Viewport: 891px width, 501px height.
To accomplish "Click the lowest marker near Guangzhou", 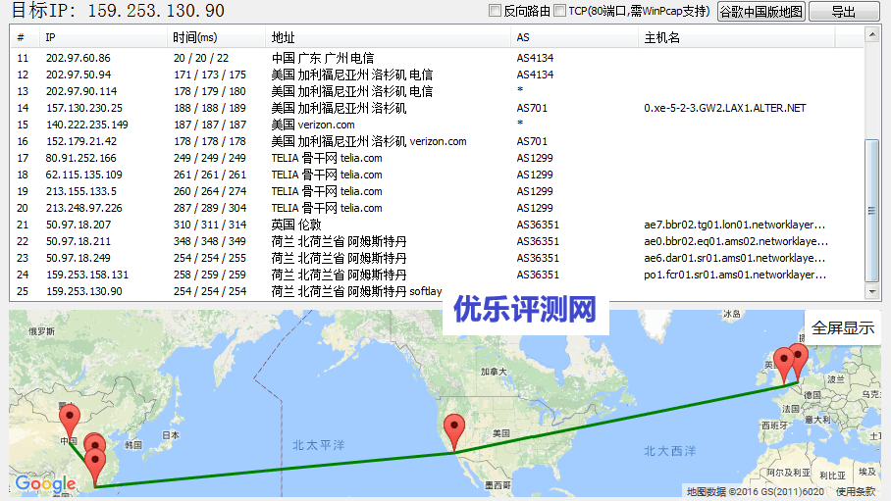I will (95, 463).
